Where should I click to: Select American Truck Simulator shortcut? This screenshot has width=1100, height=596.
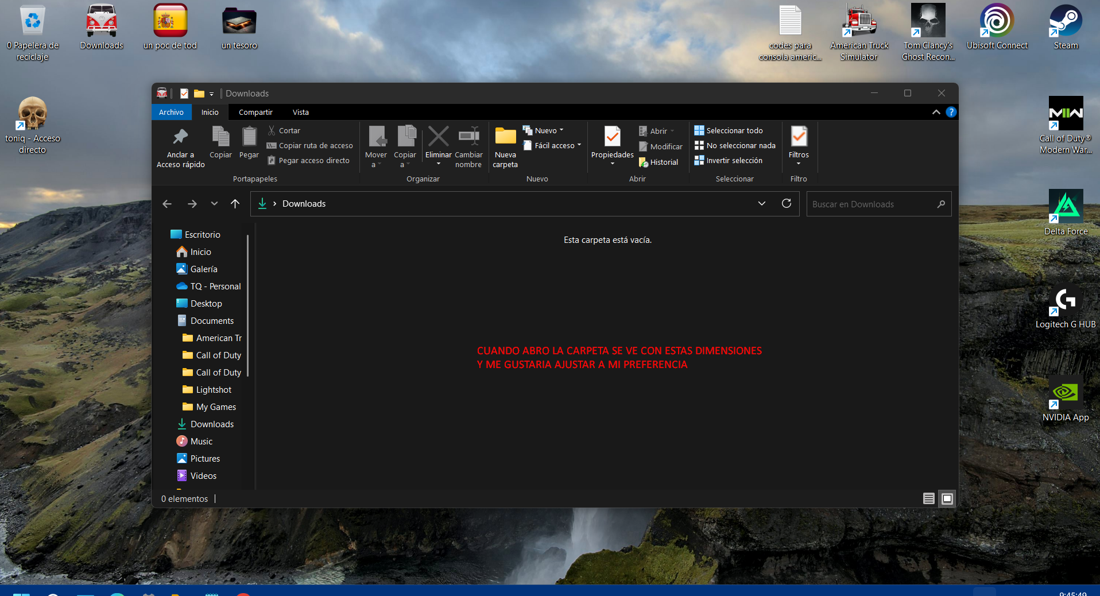[x=859, y=33]
